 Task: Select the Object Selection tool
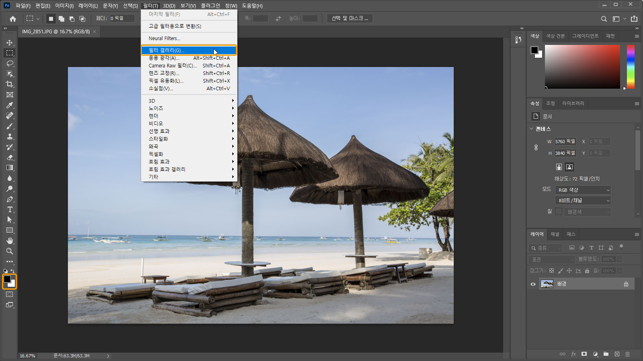(10, 74)
